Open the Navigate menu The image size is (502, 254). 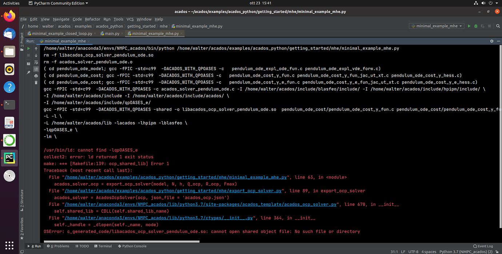point(61,19)
